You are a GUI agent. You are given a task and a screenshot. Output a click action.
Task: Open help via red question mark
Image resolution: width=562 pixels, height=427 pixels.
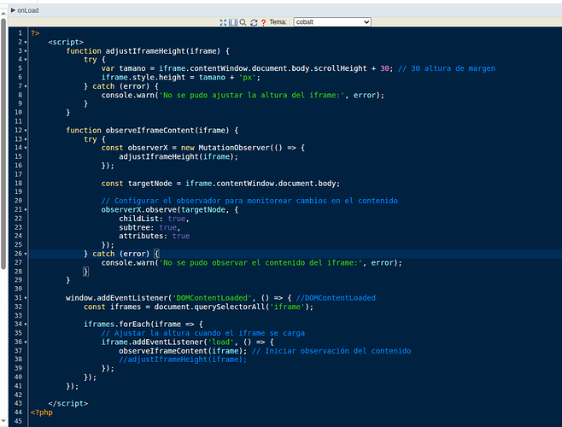pos(263,22)
